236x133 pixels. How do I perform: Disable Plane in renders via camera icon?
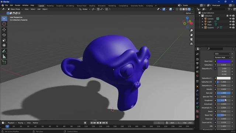(x=233, y=25)
